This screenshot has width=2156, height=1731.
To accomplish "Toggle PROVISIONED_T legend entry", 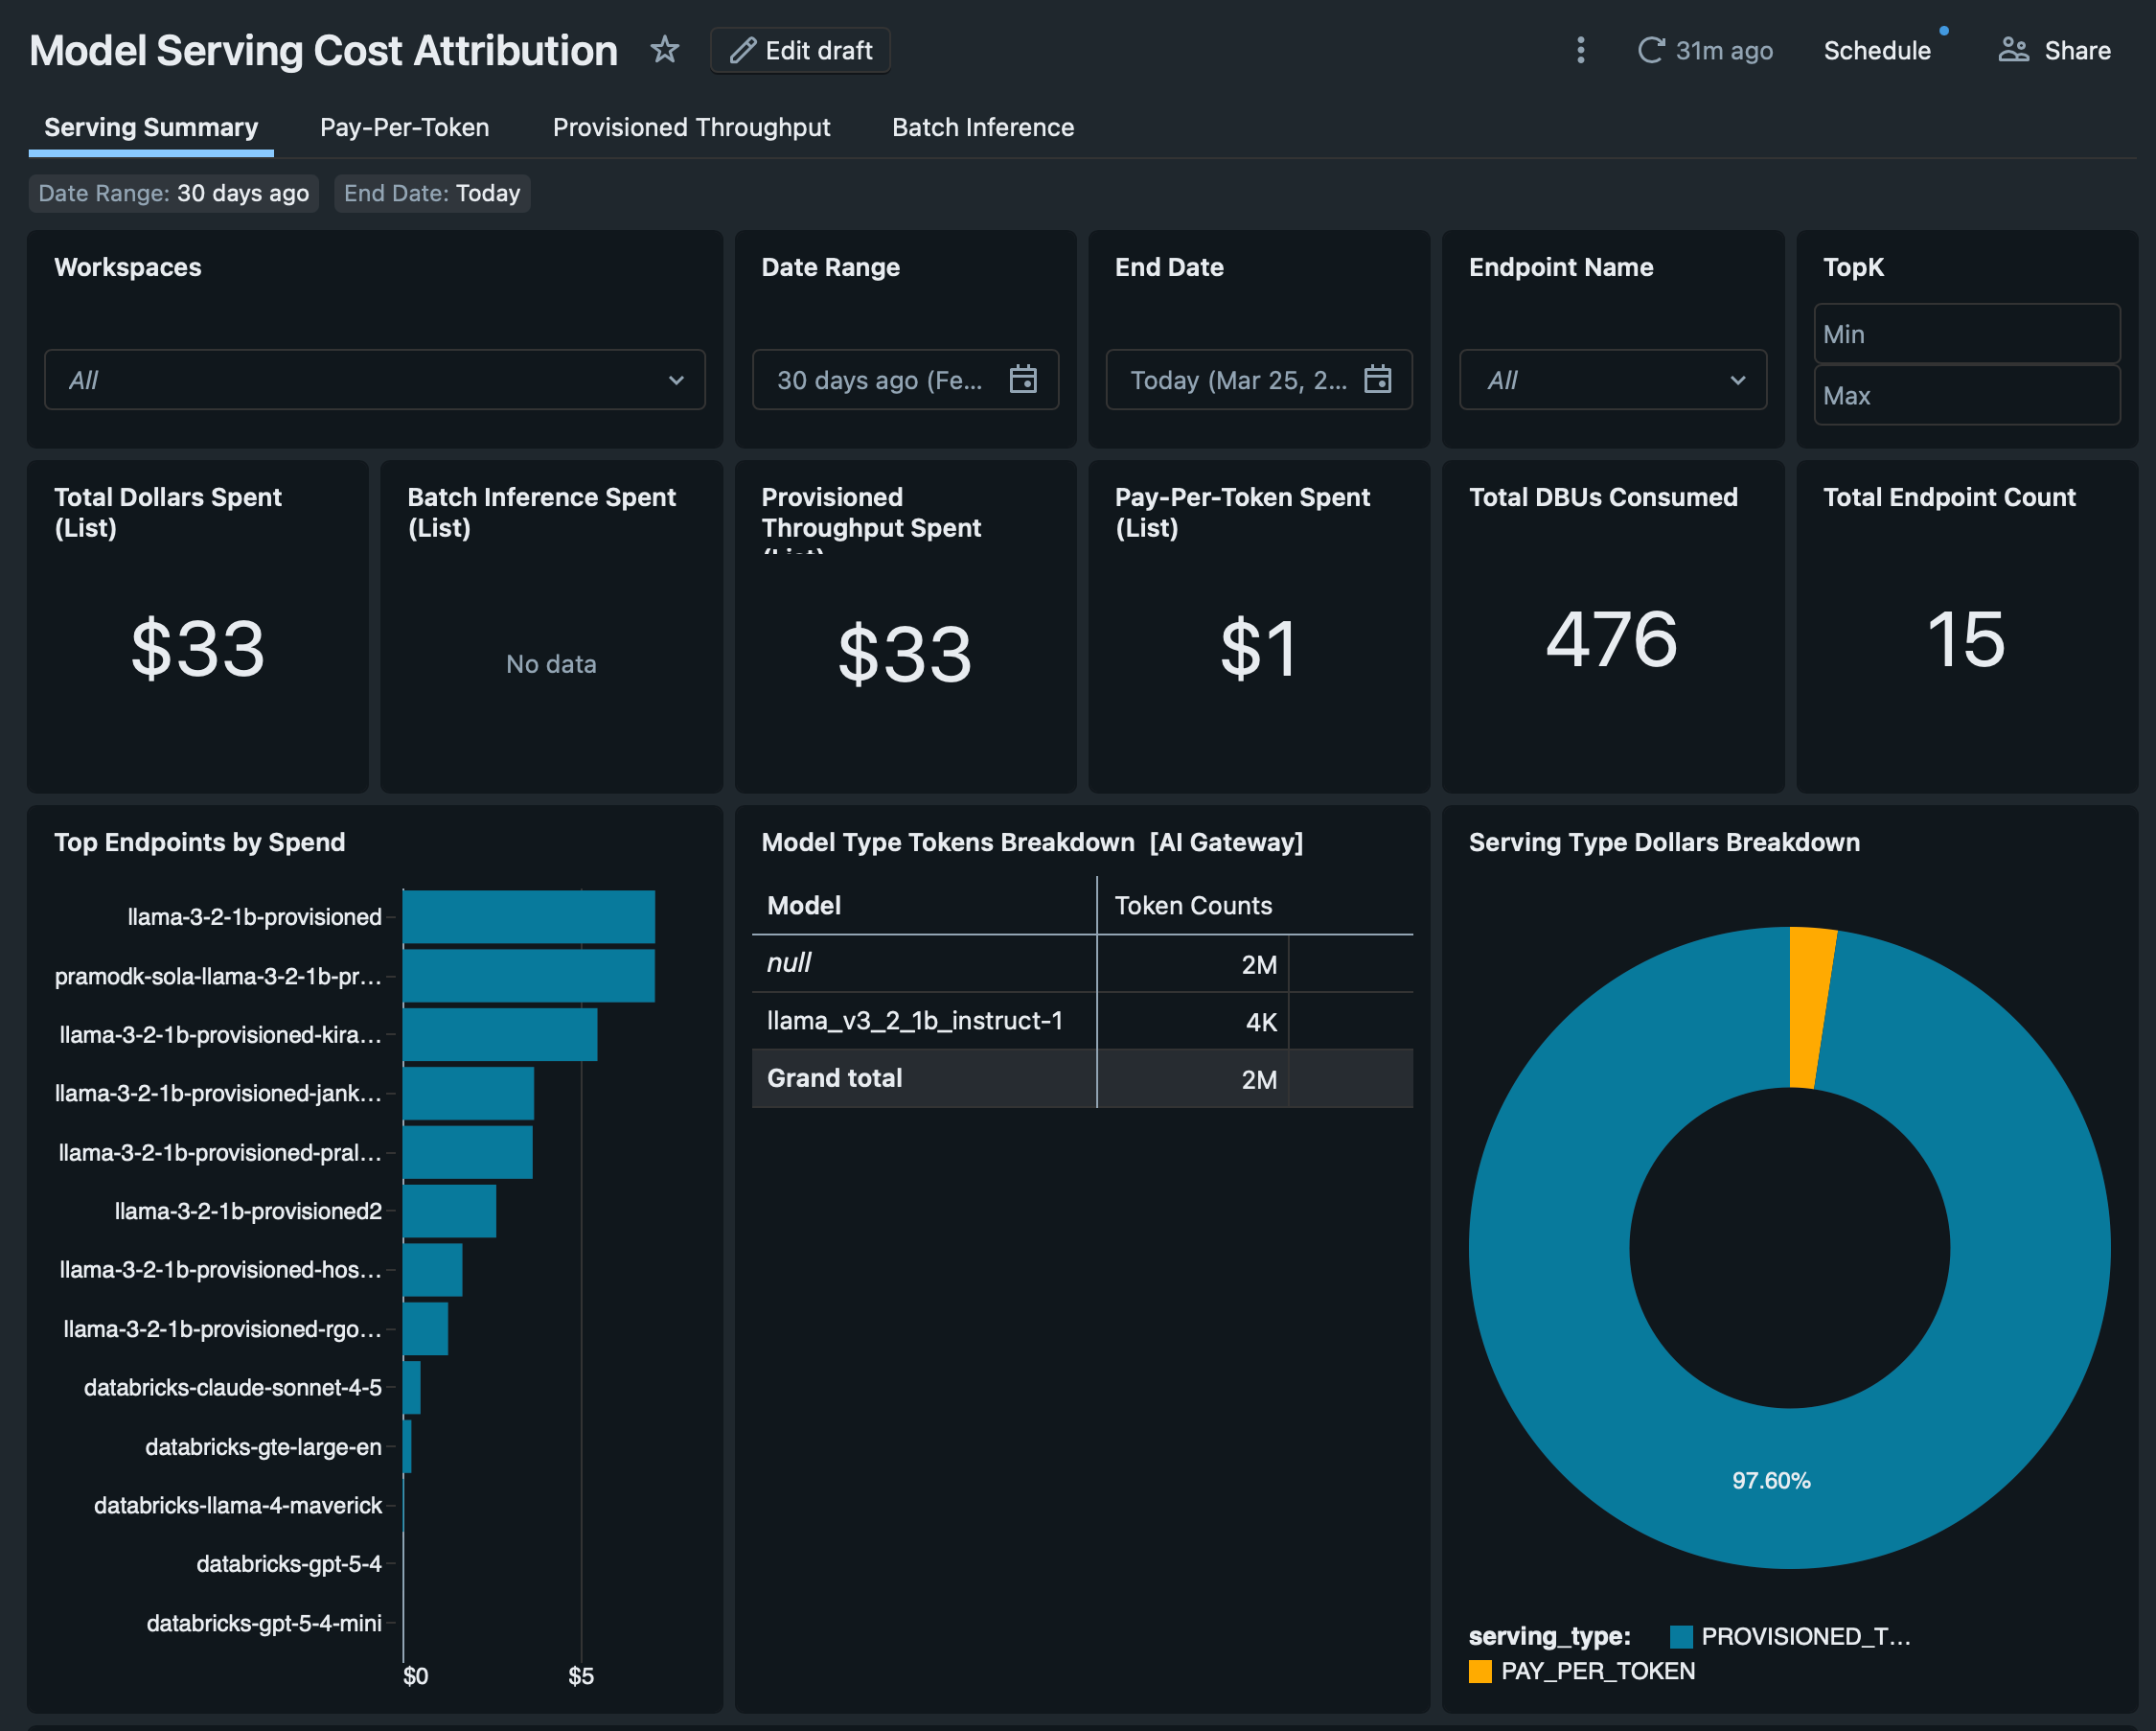I will click(x=1790, y=1636).
